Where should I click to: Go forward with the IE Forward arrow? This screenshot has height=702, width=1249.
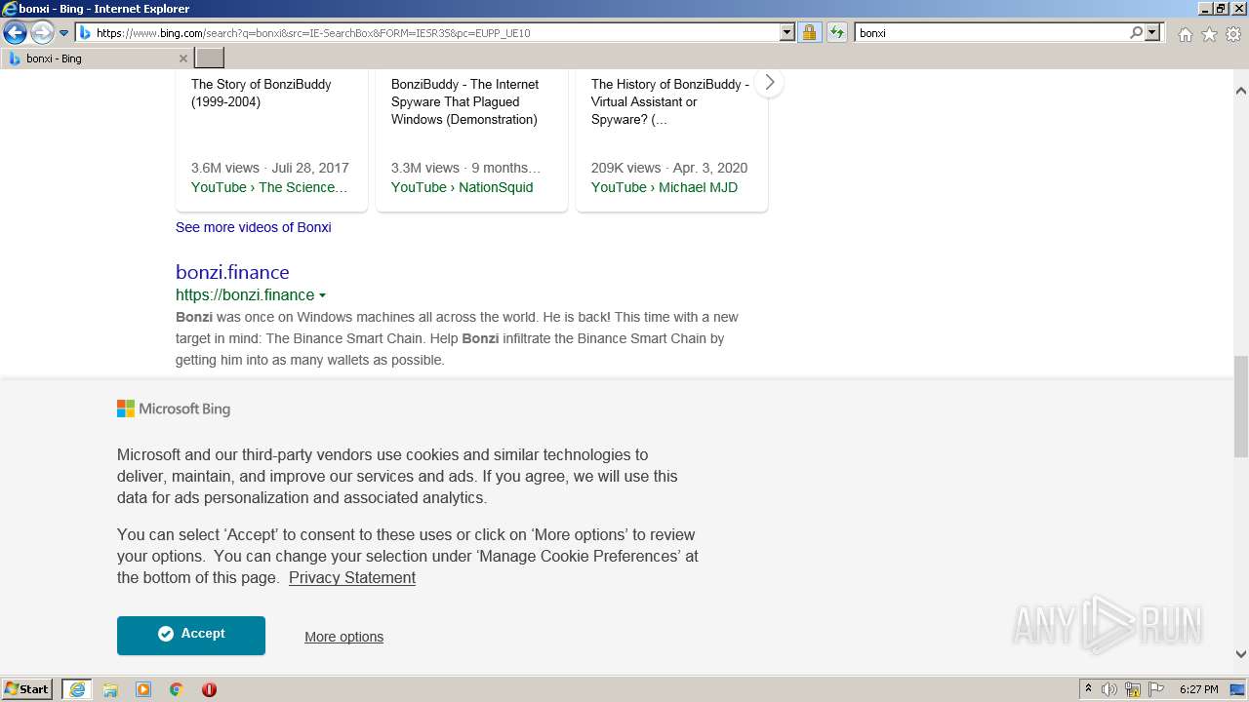tap(42, 33)
